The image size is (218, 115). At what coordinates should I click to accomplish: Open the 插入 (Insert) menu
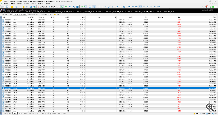[19, 4]
